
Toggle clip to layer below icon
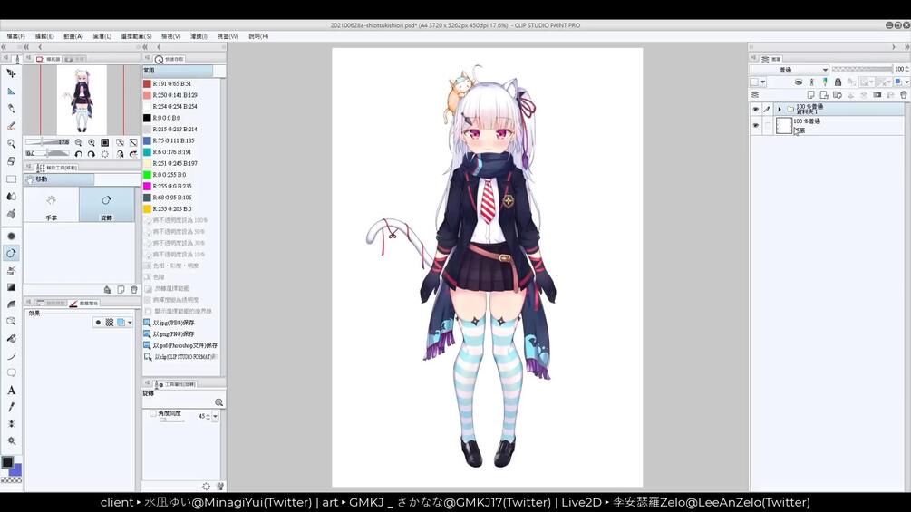point(799,82)
